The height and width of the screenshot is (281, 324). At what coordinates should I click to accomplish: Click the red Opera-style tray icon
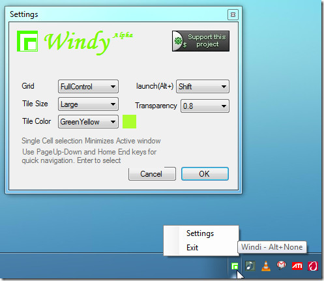tap(313, 266)
